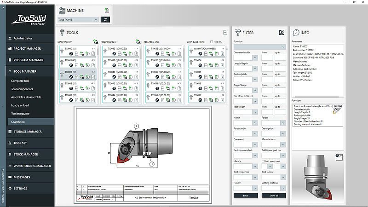368x207 pixels.
Task: Toggle 'Incl. cond. suit.' checkbox
Action: click(263, 161)
